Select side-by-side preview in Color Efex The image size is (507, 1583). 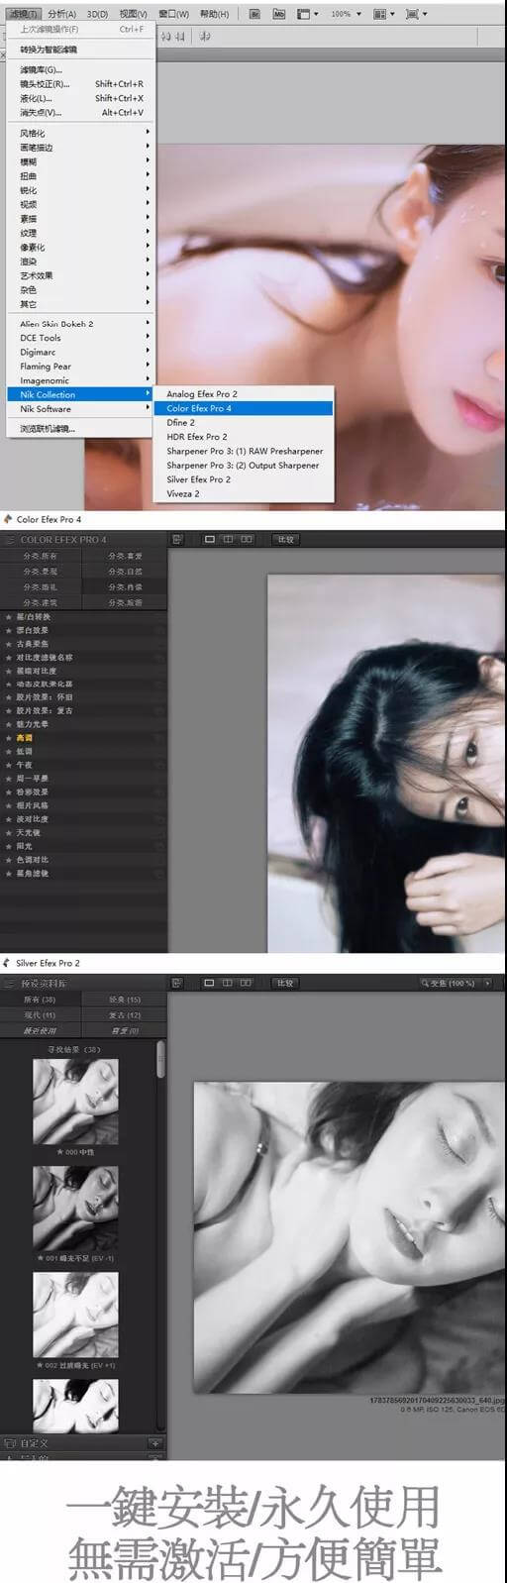point(247,540)
